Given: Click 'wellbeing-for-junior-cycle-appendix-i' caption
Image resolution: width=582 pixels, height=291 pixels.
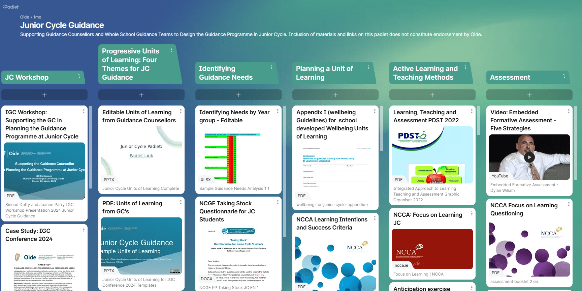Looking at the screenshot, I should (332, 205).
